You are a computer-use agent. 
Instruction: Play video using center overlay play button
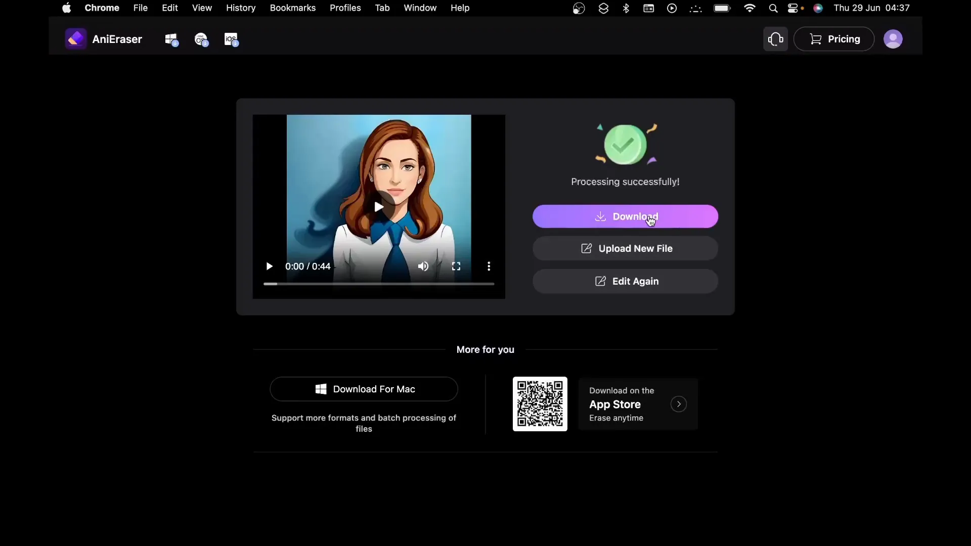[x=379, y=206]
